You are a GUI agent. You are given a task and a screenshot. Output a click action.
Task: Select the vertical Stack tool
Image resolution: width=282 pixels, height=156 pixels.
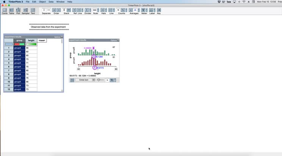point(64,10)
